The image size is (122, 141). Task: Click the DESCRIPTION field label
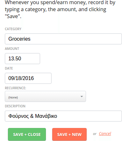(x=15, y=106)
